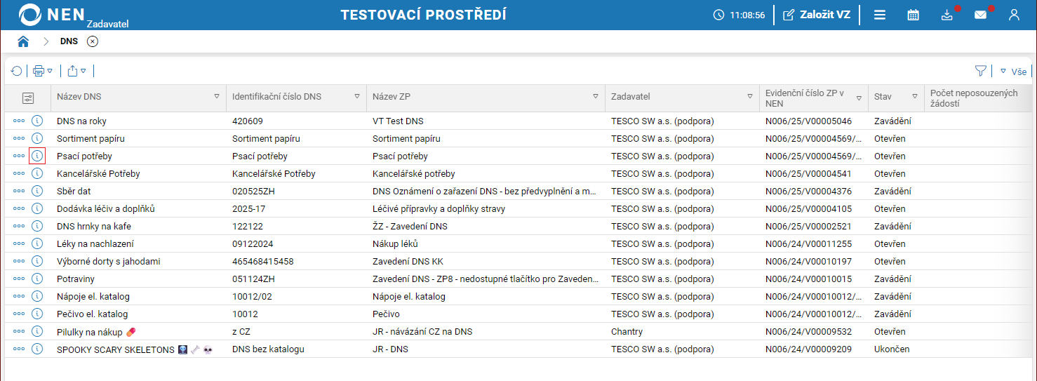Viewport: 1037px width, 381px height.
Task: Open the table filter funnel
Action: point(980,71)
